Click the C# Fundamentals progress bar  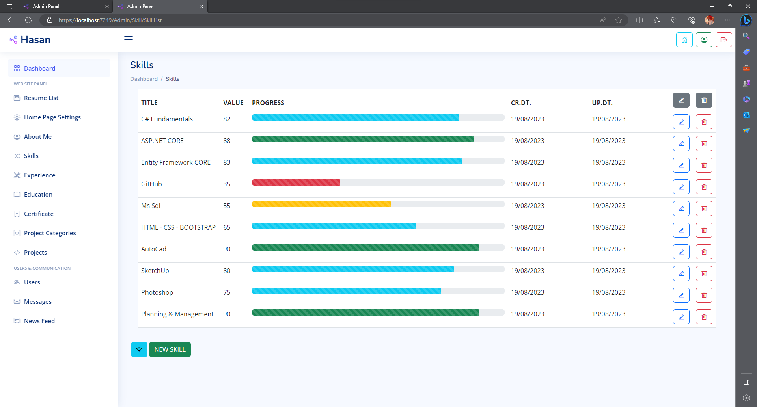(x=378, y=117)
